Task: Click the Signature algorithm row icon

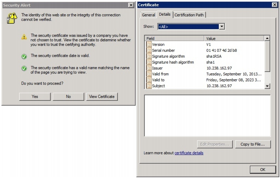Action: (x=149, y=56)
